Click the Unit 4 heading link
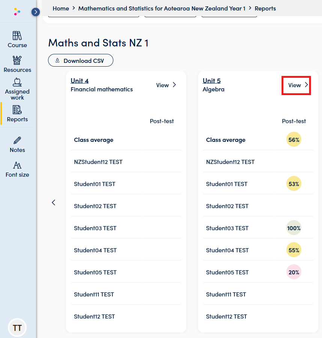This screenshot has width=322, height=338. [80, 81]
